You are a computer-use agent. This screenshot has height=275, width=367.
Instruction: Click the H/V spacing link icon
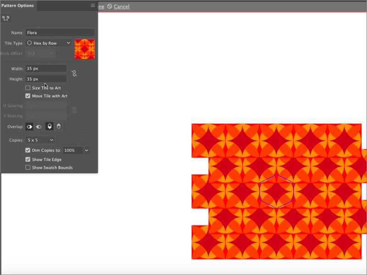[x=74, y=110]
